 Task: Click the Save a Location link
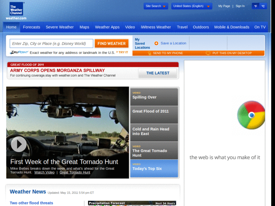click(173, 43)
